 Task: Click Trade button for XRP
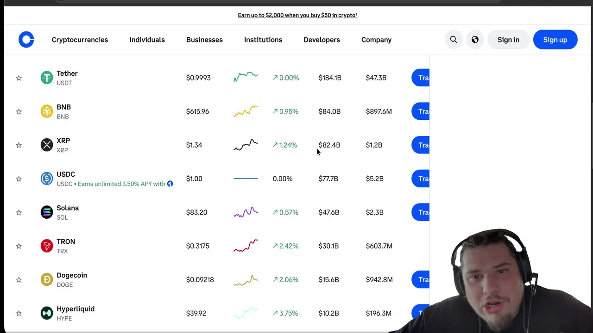click(421, 145)
